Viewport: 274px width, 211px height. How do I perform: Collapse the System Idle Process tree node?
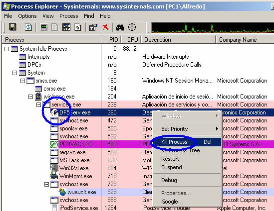pyautogui.click(x=6, y=49)
